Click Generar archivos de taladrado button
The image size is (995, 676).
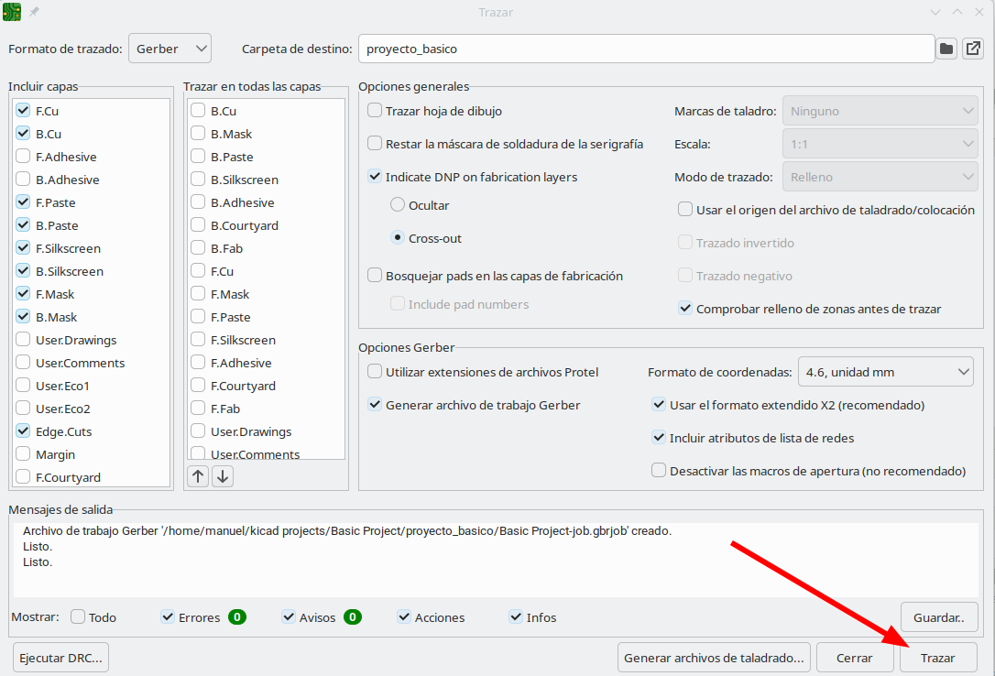click(x=714, y=658)
